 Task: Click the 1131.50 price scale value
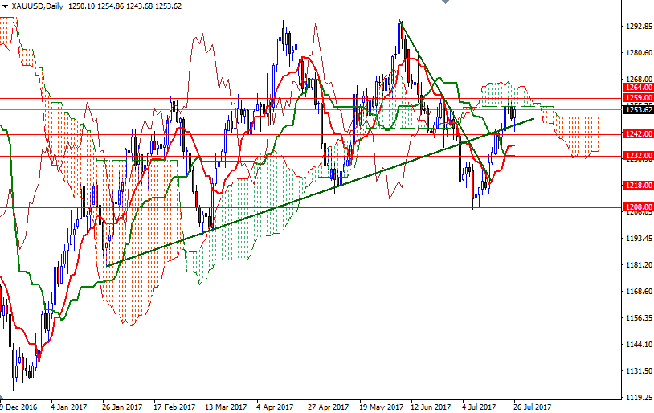pyautogui.click(x=639, y=371)
